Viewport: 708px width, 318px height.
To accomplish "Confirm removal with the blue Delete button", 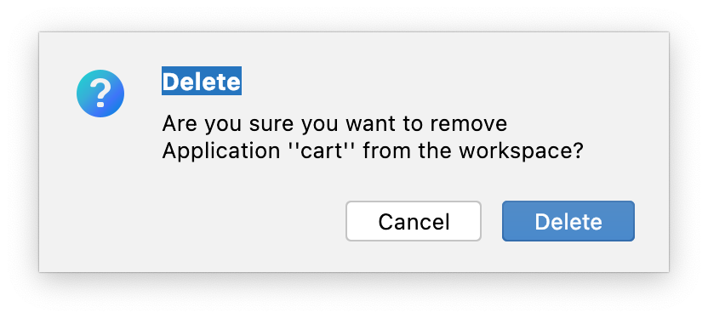I will click(x=568, y=221).
